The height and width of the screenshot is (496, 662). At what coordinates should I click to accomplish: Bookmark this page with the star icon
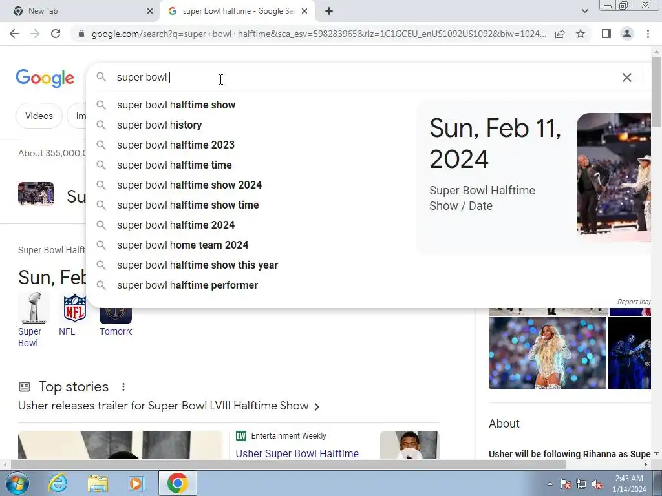tap(581, 34)
